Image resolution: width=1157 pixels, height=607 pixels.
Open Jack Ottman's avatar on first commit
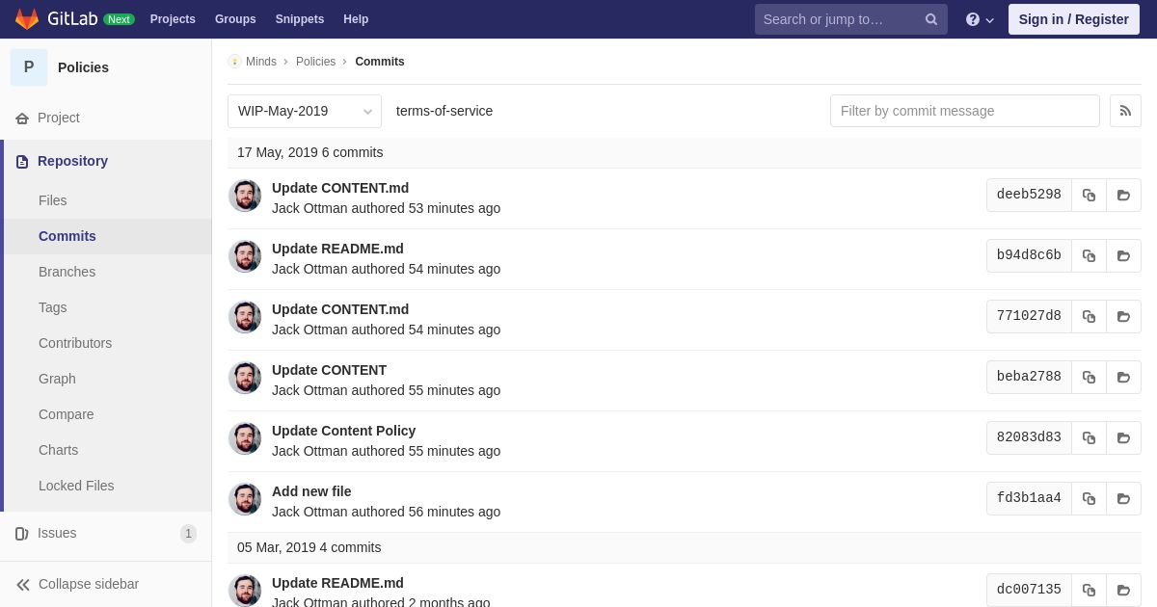245,196
